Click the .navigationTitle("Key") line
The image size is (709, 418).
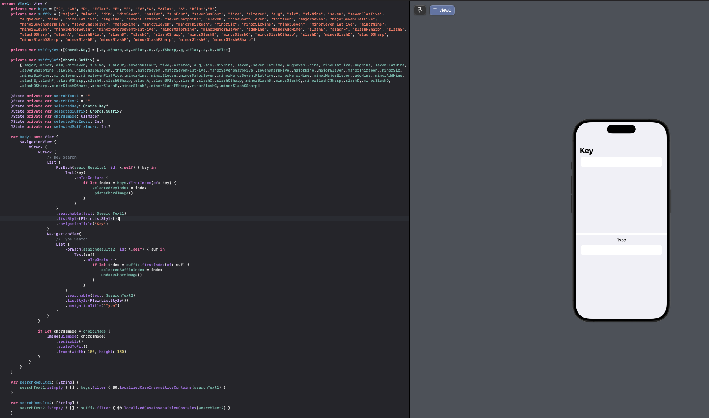pyautogui.click(x=82, y=224)
